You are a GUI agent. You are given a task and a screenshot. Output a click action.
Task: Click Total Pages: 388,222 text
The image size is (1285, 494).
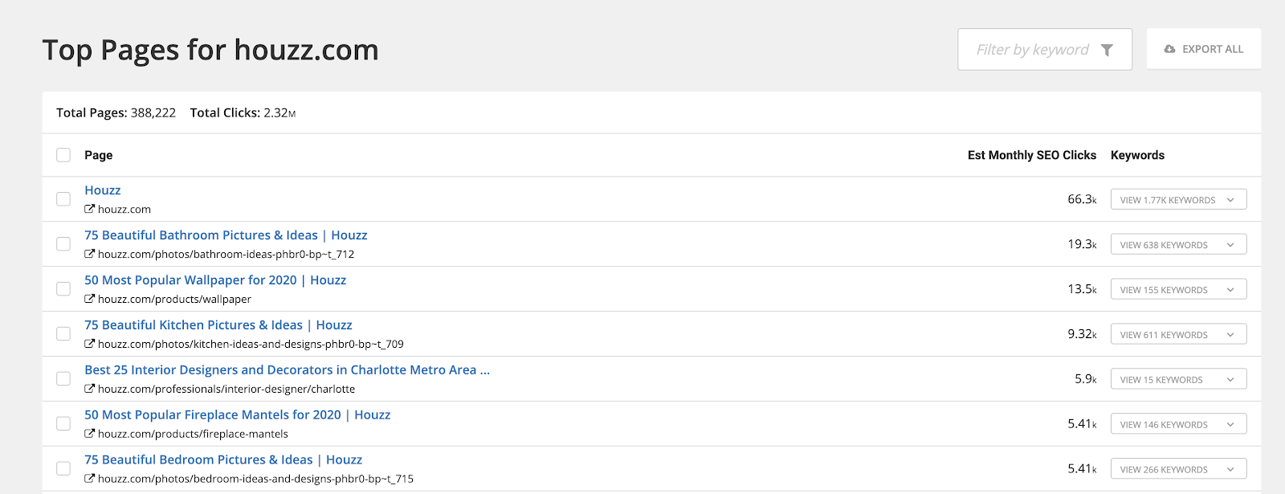116,113
